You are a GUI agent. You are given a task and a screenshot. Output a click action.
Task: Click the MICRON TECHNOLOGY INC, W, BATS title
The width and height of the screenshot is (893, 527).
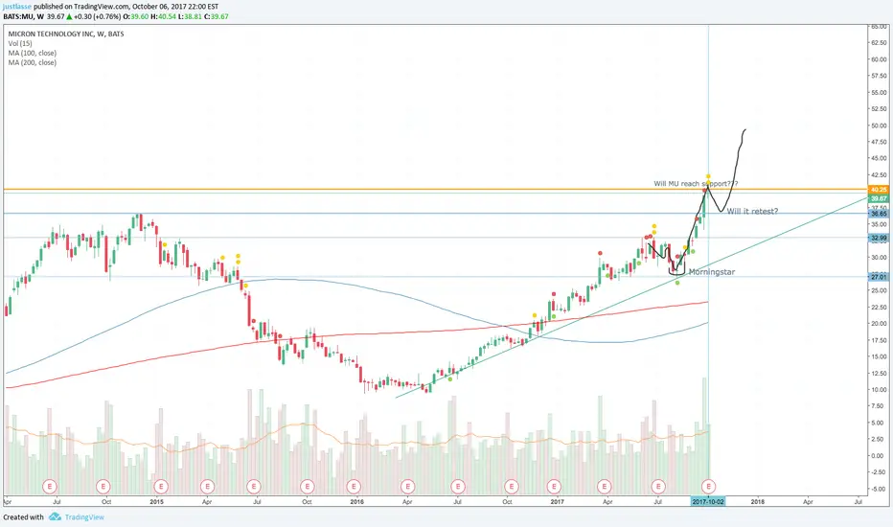coord(65,34)
